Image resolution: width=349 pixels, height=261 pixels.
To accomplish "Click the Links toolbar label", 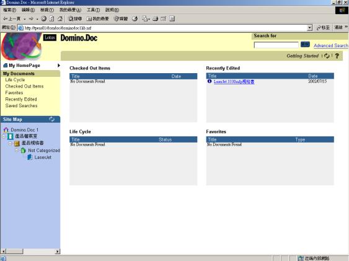I will point(338,27).
